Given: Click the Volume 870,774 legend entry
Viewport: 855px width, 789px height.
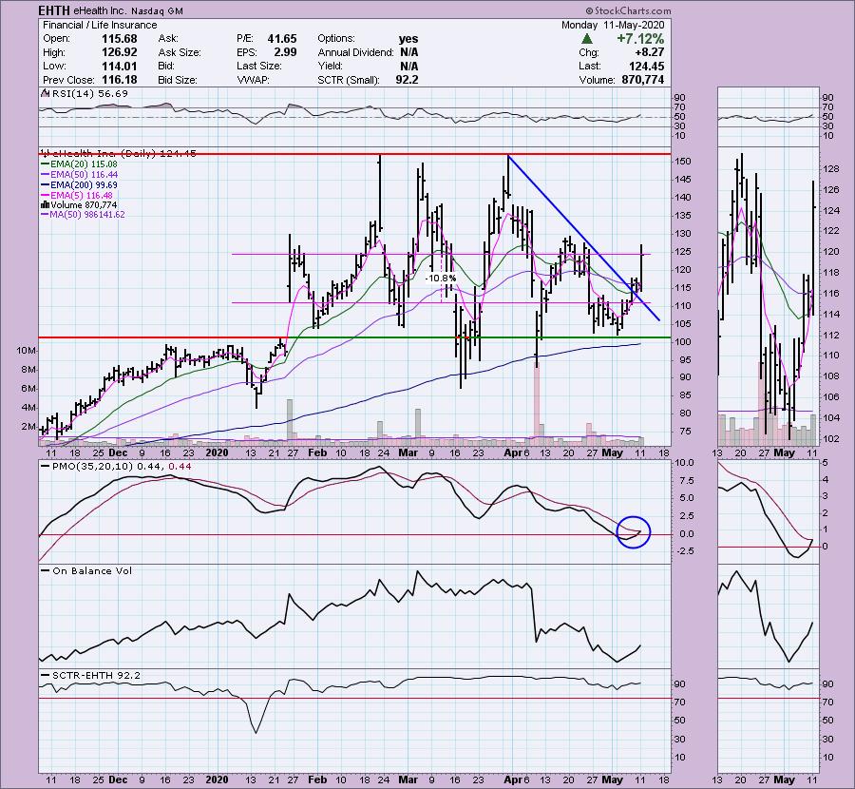Looking at the screenshot, I should tap(79, 204).
